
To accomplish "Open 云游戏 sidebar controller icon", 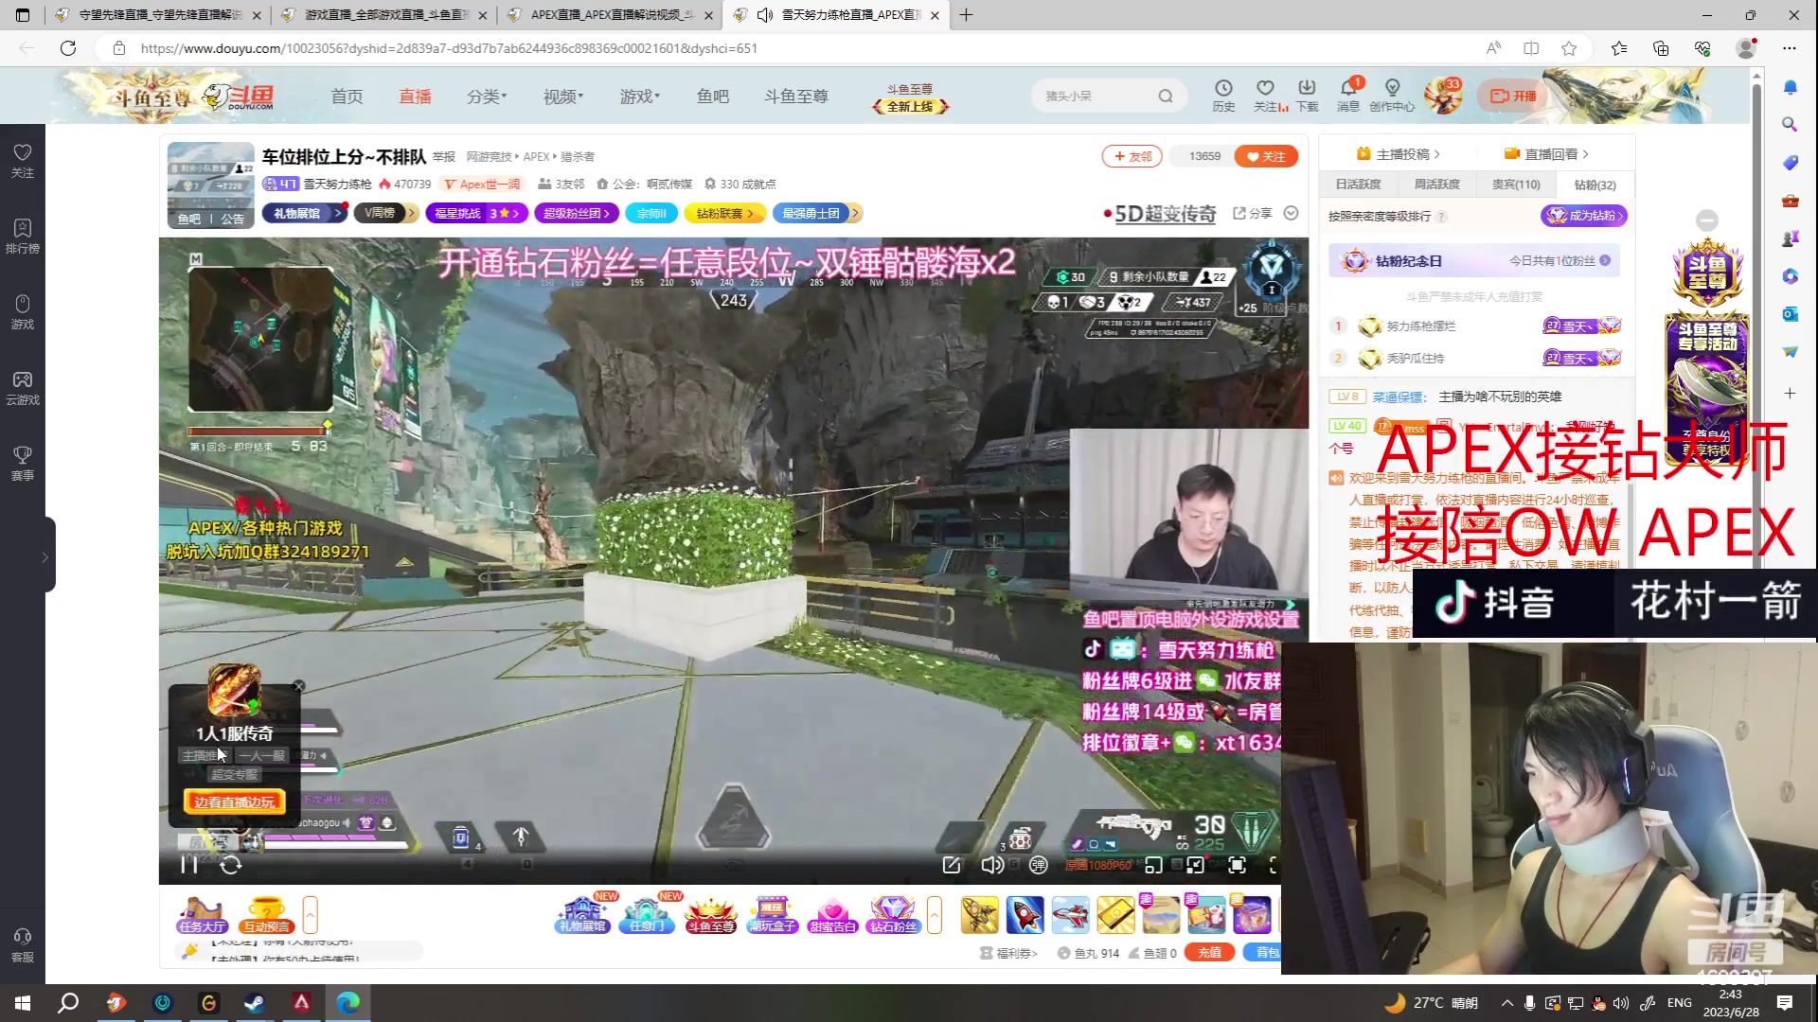I will click(23, 388).
